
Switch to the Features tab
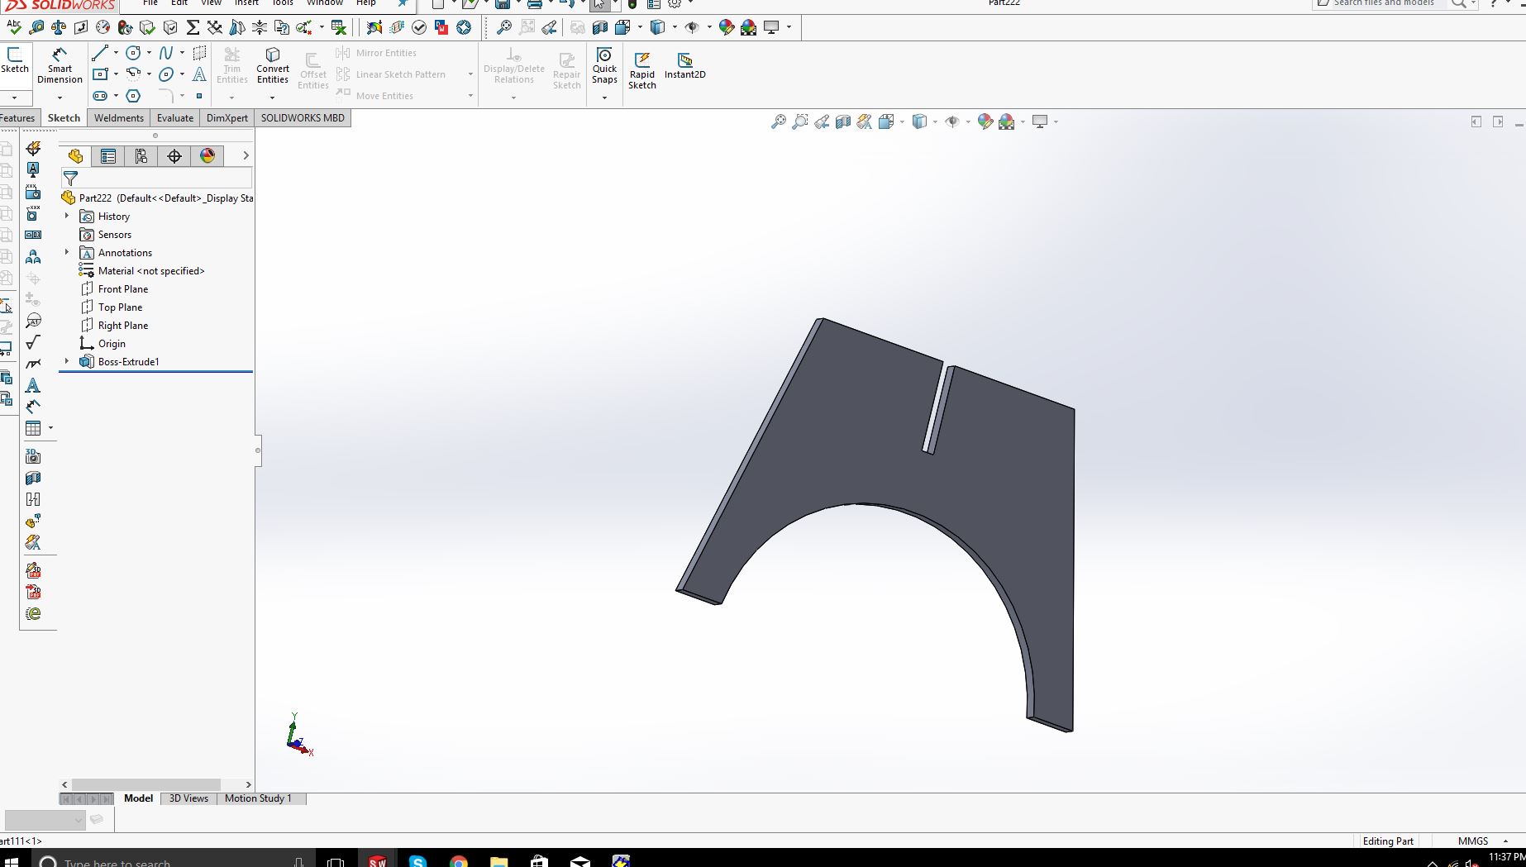point(17,118)
